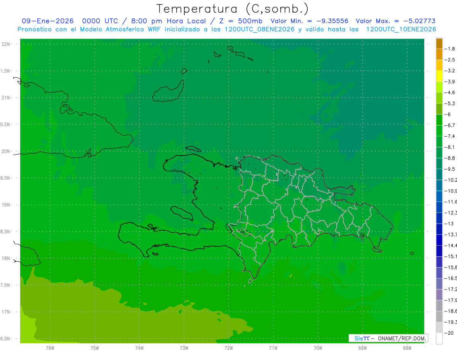Select the '1200UTC_10ENE2026' valid-until time text

pyautogui.click(x=401, y=29)
